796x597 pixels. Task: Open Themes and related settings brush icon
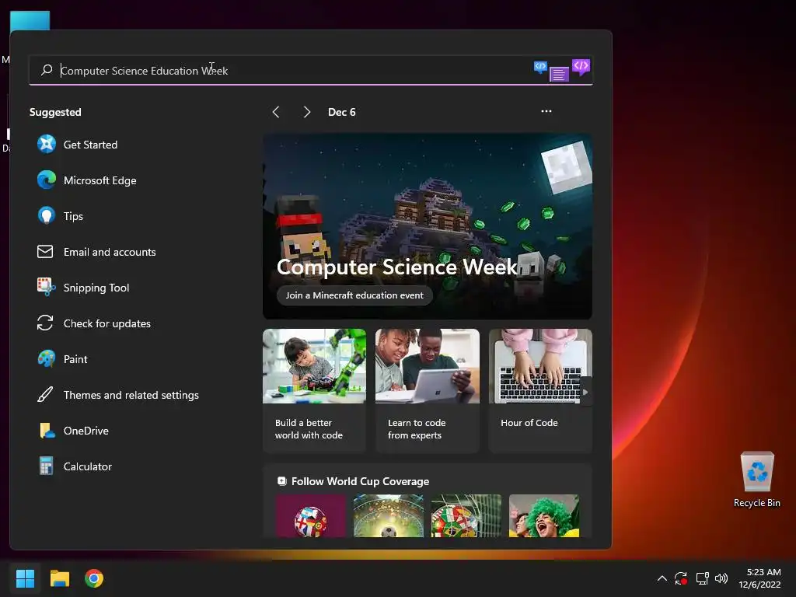(45, 394)
